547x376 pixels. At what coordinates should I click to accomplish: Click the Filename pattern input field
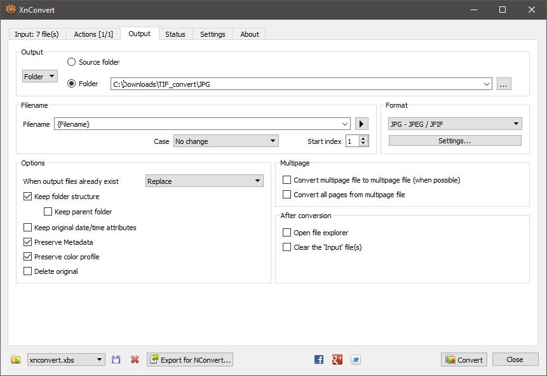197,124
